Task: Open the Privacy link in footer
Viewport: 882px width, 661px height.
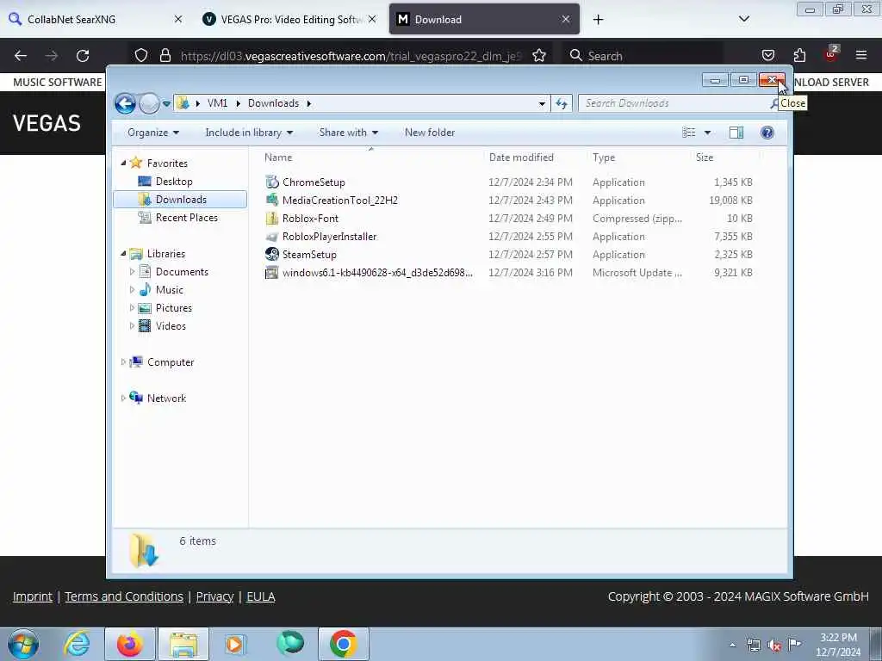Action: [x=214, y=597]
